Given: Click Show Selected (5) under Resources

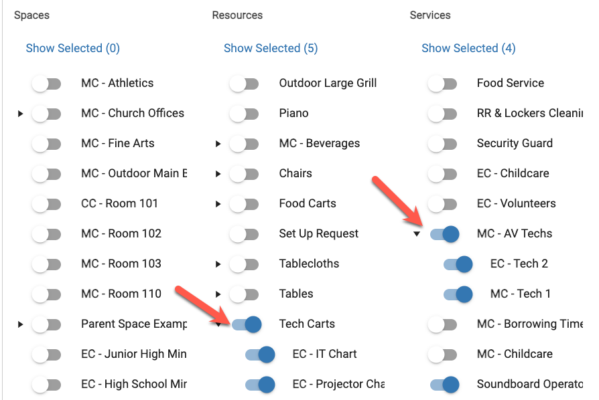Looking at the screenshot, I should pyautogui.click(x=271, y=48).
